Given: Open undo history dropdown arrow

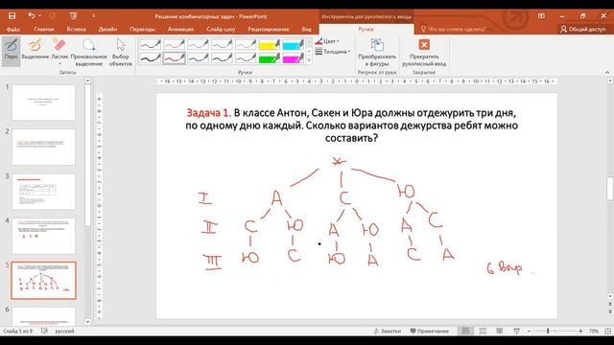Looking at the screenshot, I should coord(40,15).
